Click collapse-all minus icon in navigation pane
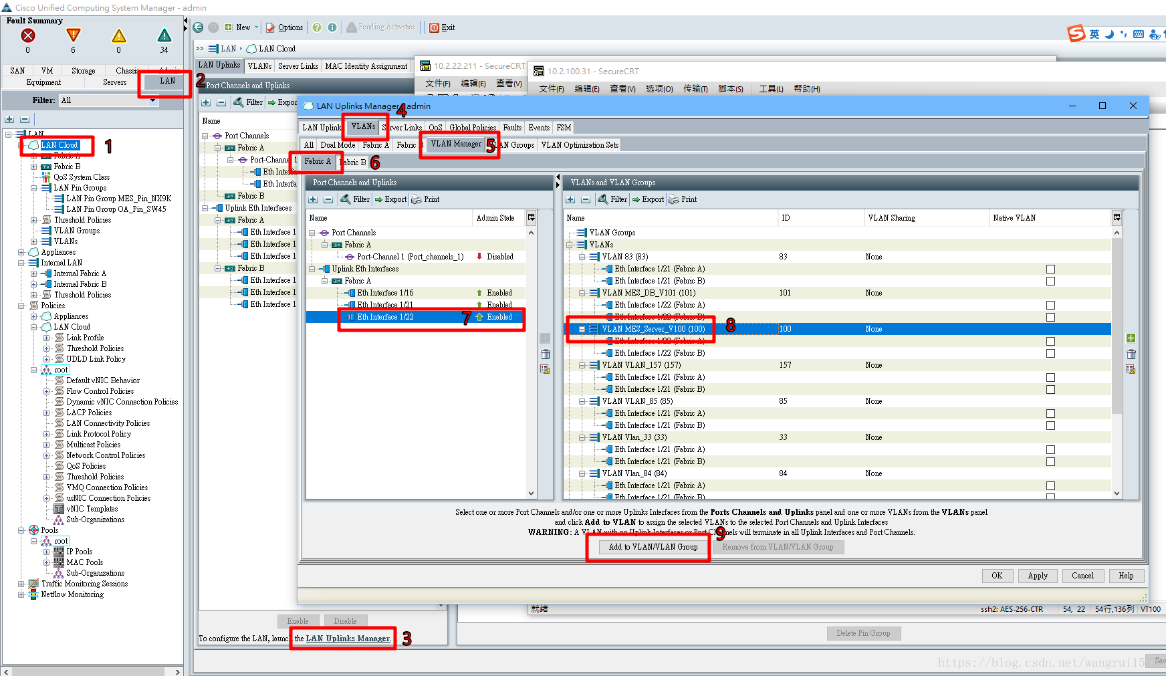Screen dimensions: 1166x676 pyautogui.click(x=25, y=119)
